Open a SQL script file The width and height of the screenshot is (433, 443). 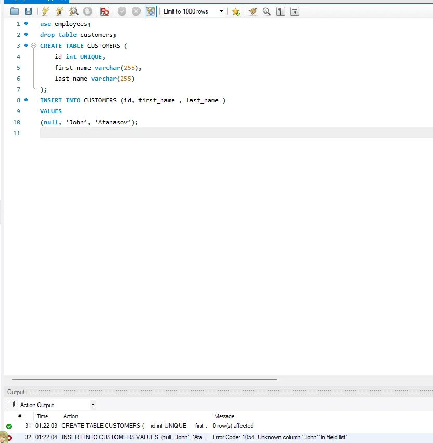(14, 11)
